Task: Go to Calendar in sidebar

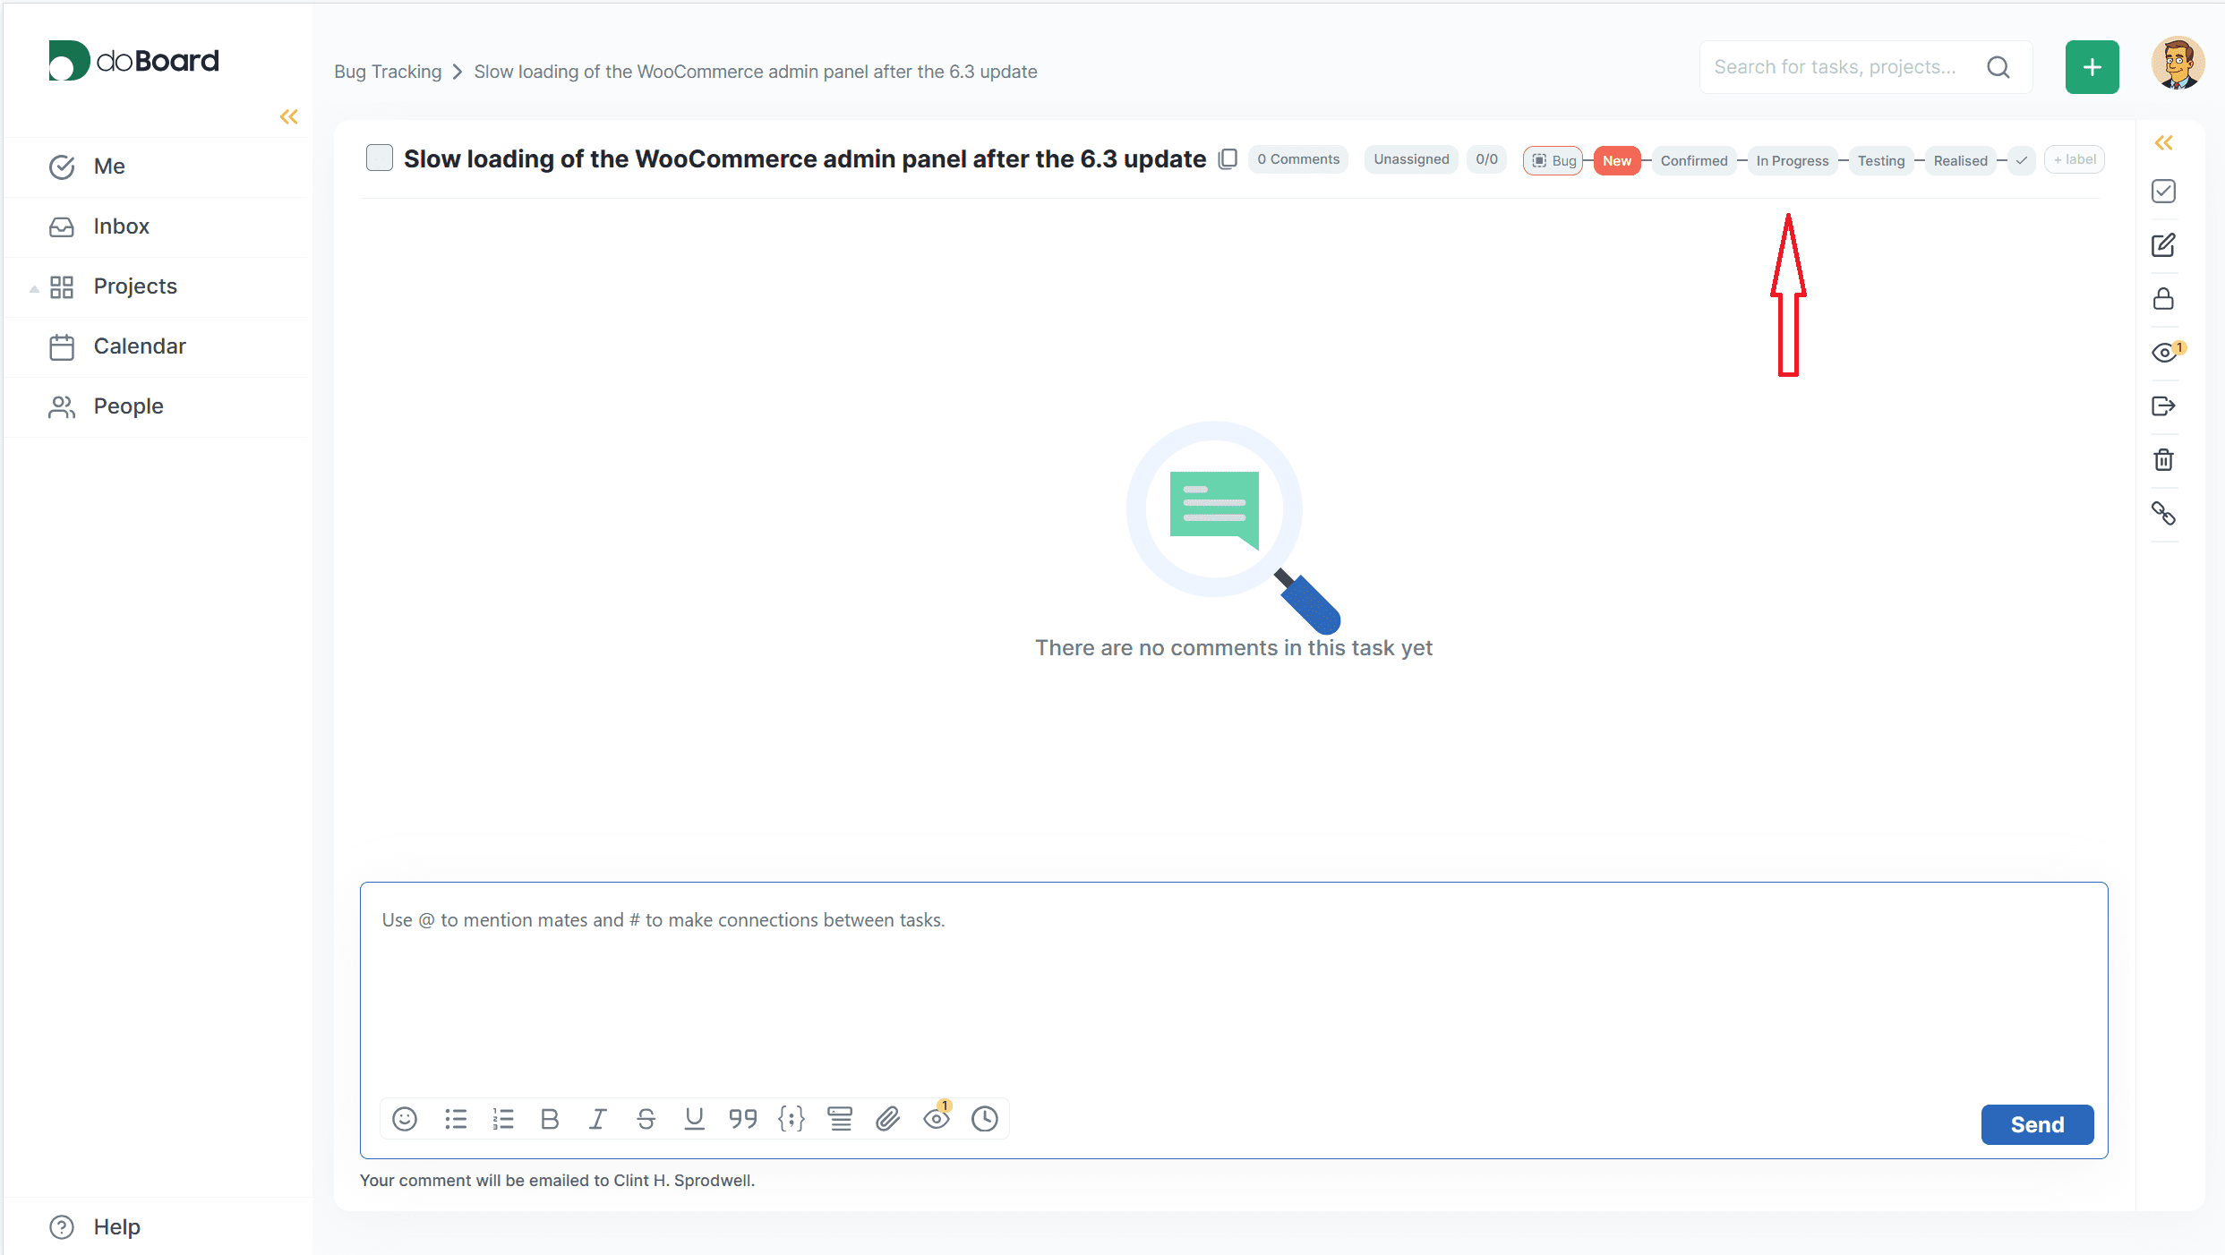Action: [x=139, y=346]
